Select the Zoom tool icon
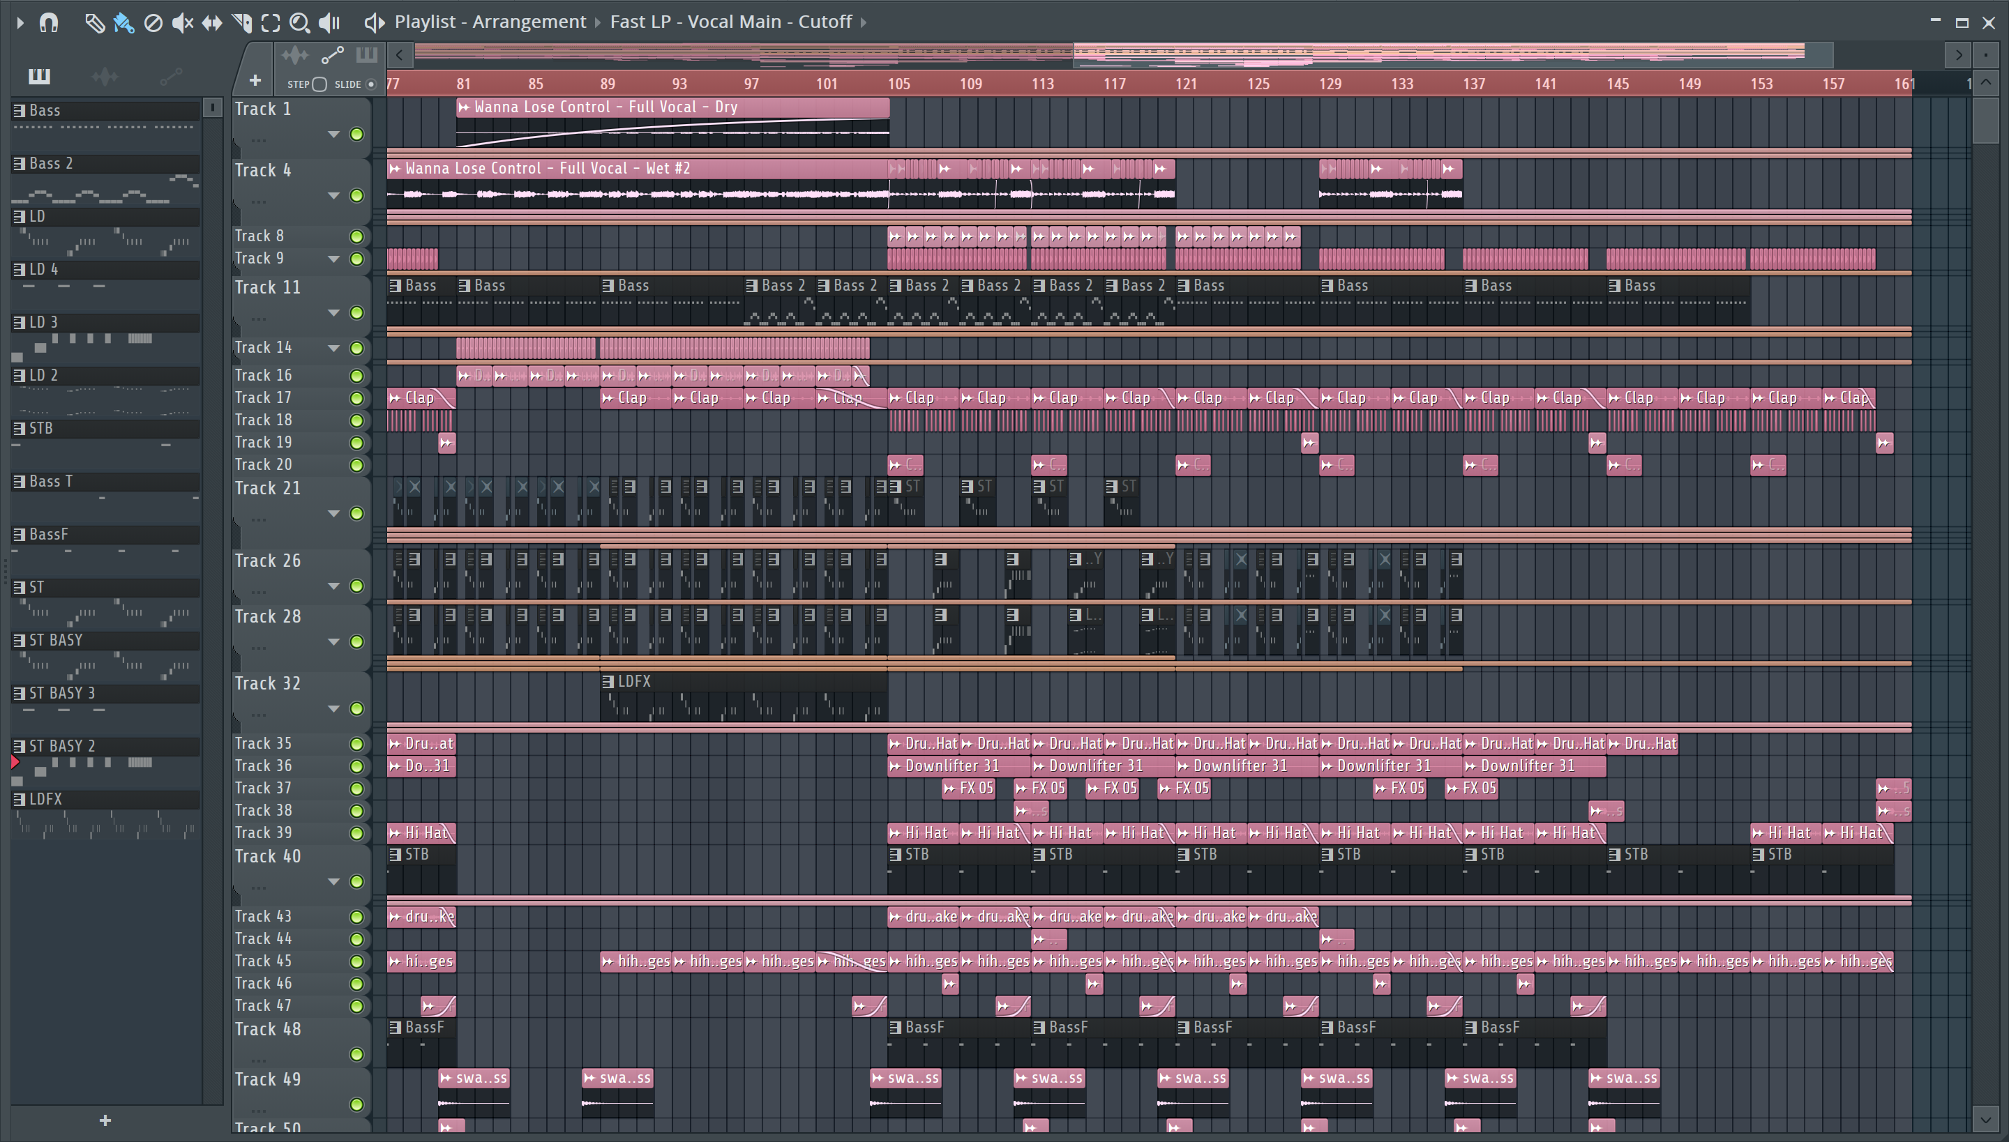The width and height of the screenshot is (2009, 1142). coord(299,23)
